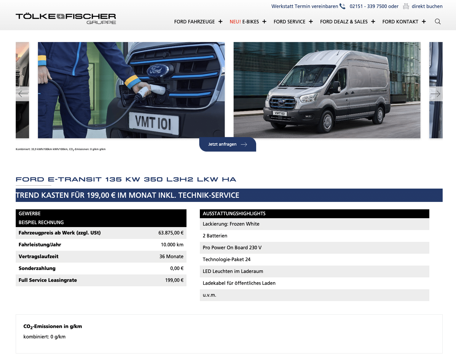Screen dimensions: 456x360
Task: Click the Ford E-Transit 135 kW heading
Action: 126,179
